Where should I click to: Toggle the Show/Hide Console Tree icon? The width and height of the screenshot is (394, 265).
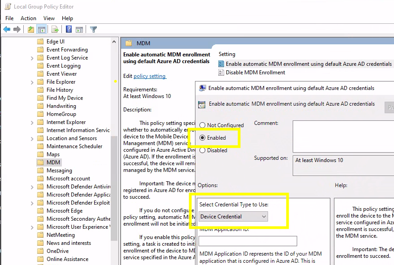click(x=41, y=30)
